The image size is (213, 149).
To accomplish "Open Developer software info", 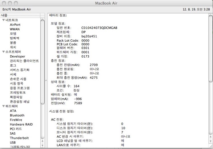I will point(17,56).
